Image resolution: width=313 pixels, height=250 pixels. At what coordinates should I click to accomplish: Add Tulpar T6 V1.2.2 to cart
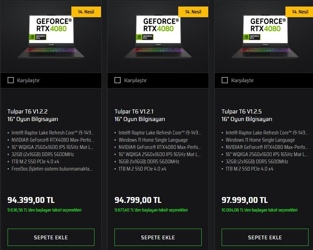click(51, 237)
